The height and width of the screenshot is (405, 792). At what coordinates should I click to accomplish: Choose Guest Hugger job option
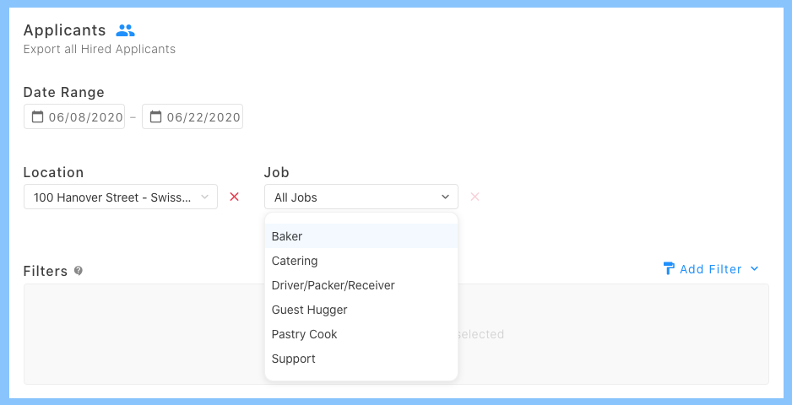(x=309, y=310)
